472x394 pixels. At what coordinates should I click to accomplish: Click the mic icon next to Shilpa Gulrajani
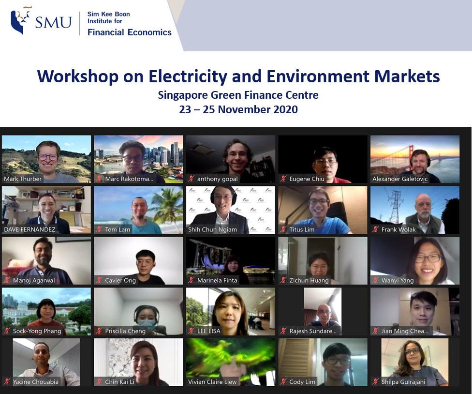pos(375,381)
